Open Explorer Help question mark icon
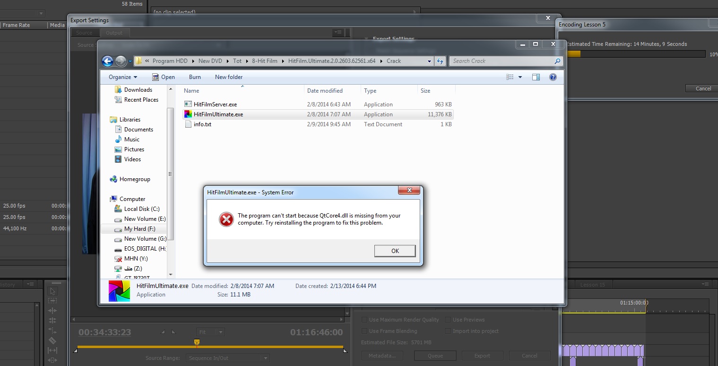This screenshot has width=718, height=366. coord(553,77)
